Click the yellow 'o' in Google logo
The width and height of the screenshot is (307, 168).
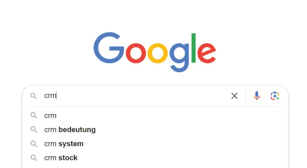[x=158, y=53]
